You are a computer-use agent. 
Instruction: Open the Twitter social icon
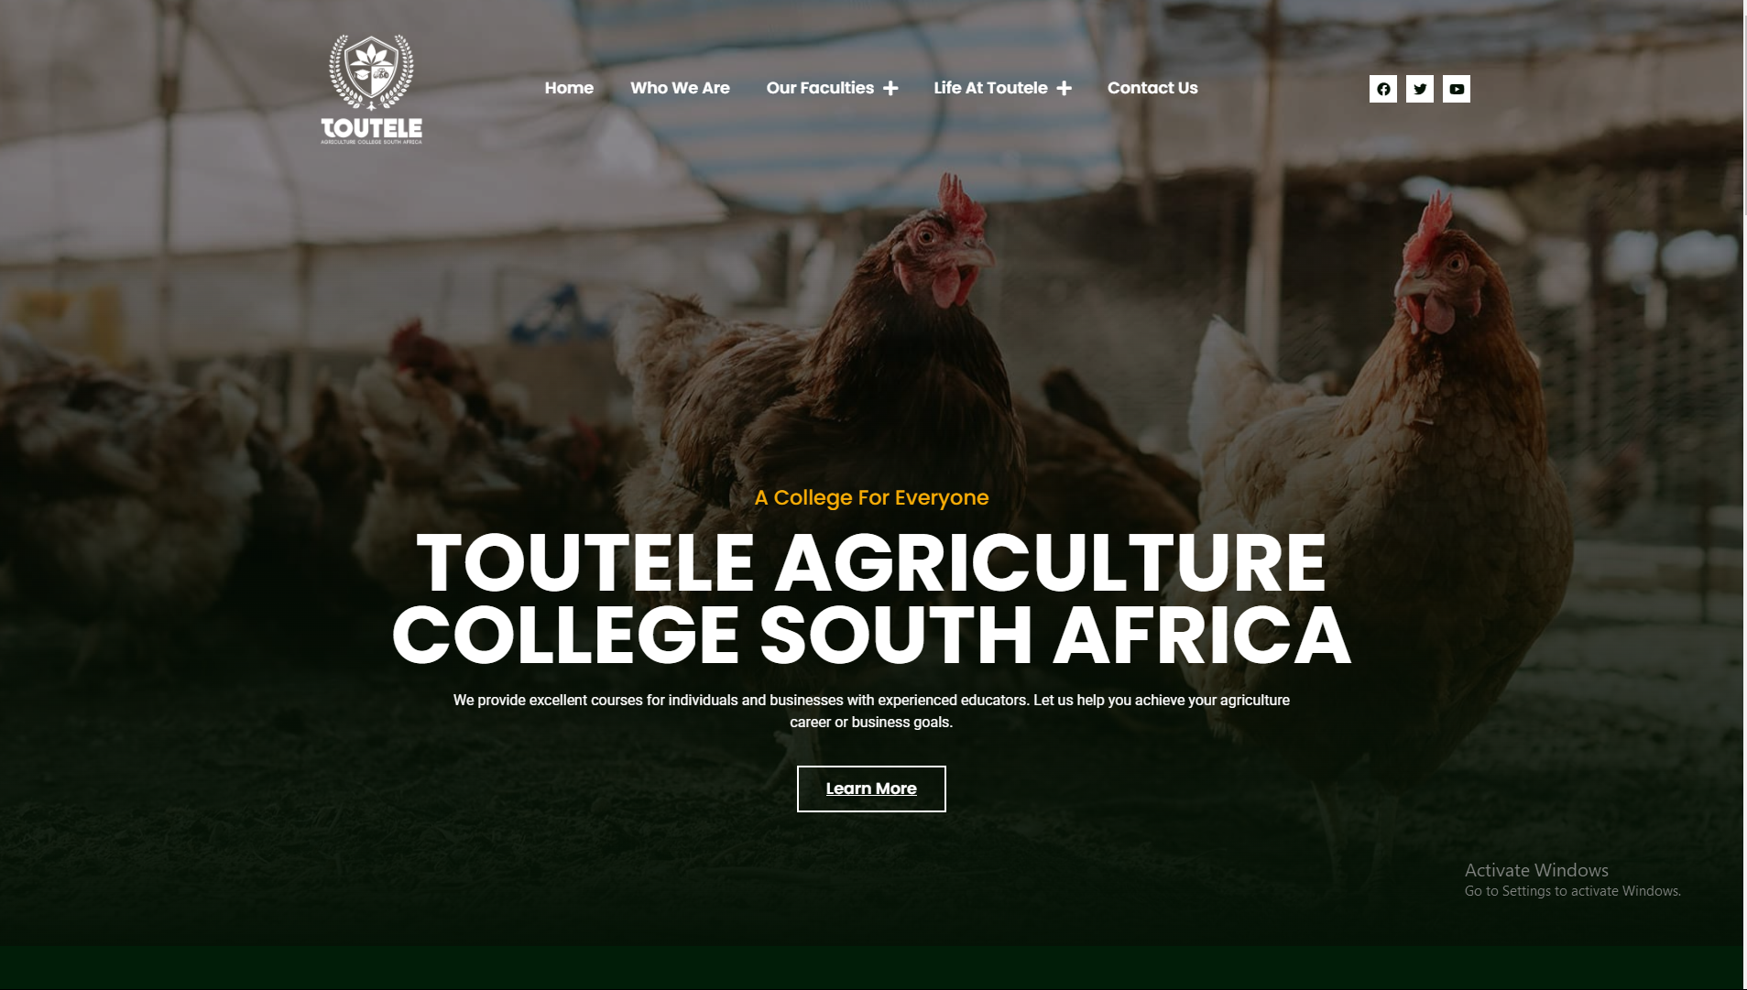[x=1420, y=89]
